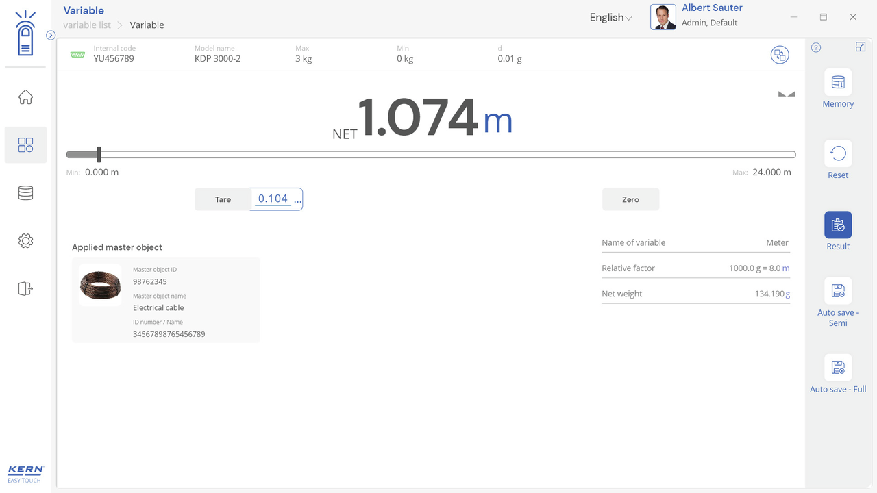Click the tare value 0.104 field
Viewport: 877px width, 493px height.
click(273, 199)
